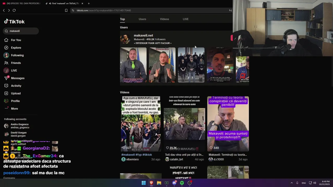This screenshot has width=333, height=187.
Task: Click the Activity chat bubble icon
Action: click(x=6, y=86)
